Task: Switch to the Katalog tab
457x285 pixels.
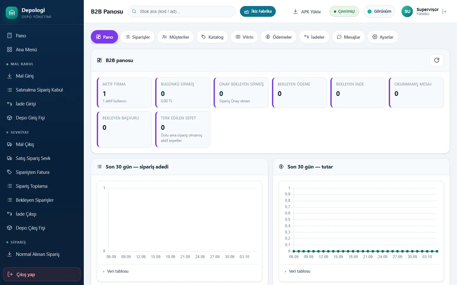Action: click(212, 37)
